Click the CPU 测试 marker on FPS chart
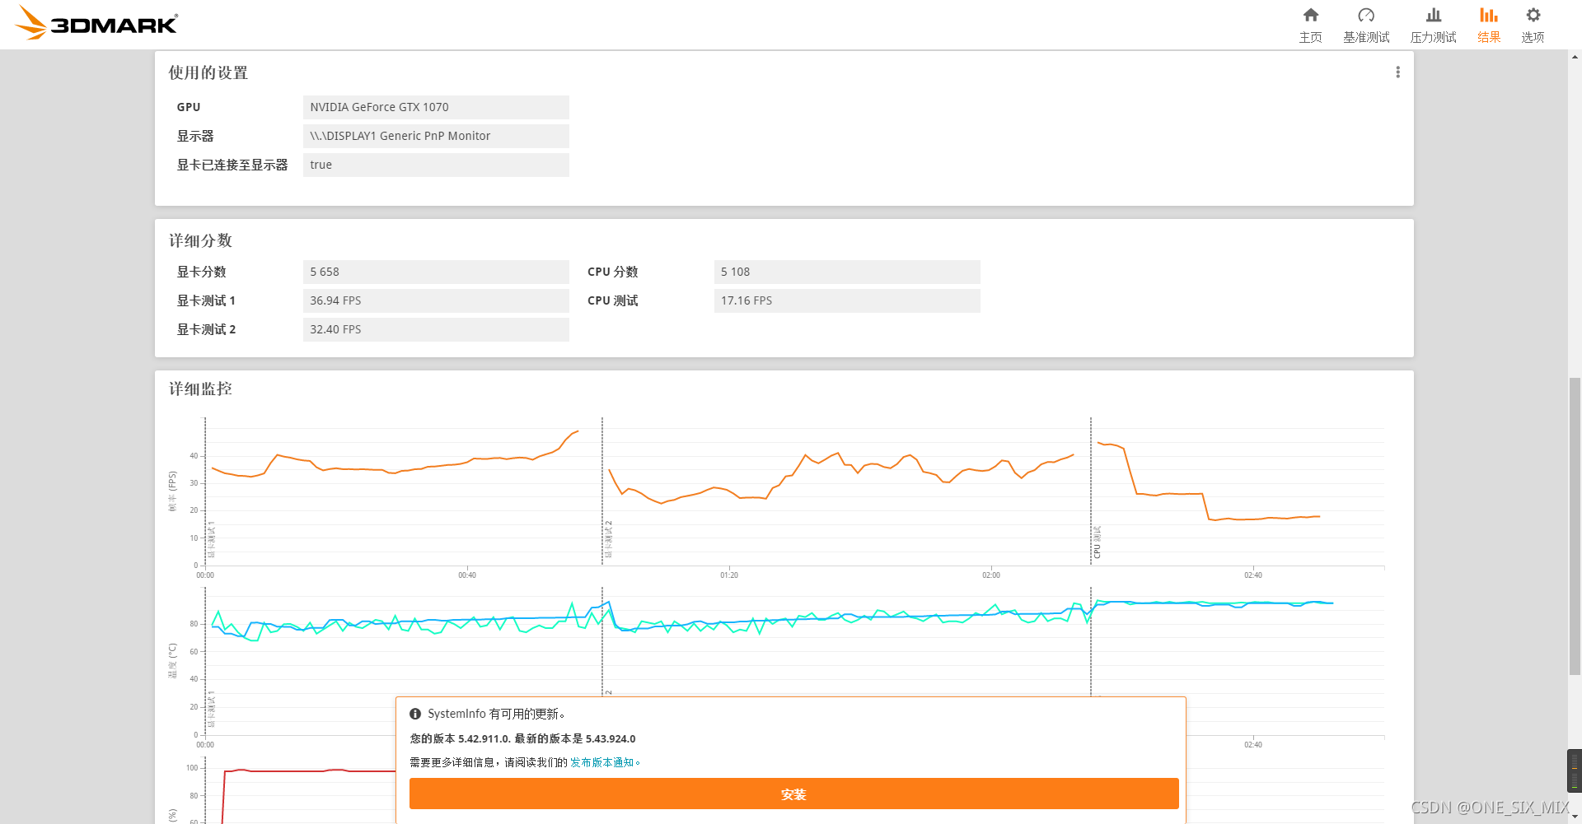 coord(1097,542)
